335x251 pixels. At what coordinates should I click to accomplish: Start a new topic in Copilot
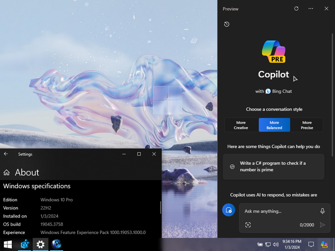(x=229, y=210)
